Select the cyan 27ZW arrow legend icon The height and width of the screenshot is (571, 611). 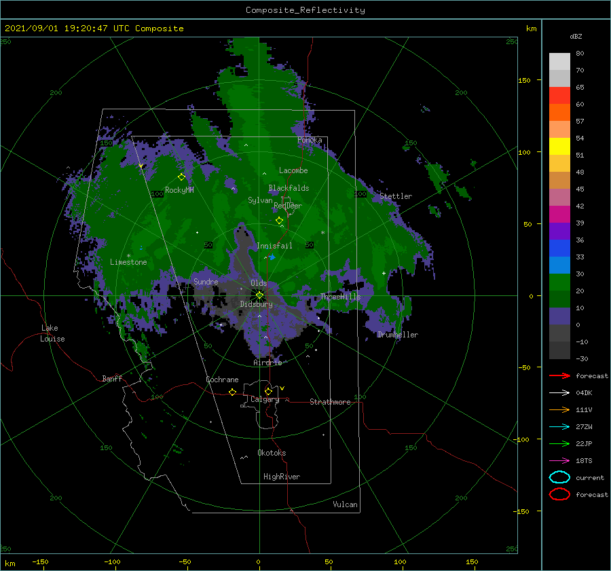(x=559, y=427)
